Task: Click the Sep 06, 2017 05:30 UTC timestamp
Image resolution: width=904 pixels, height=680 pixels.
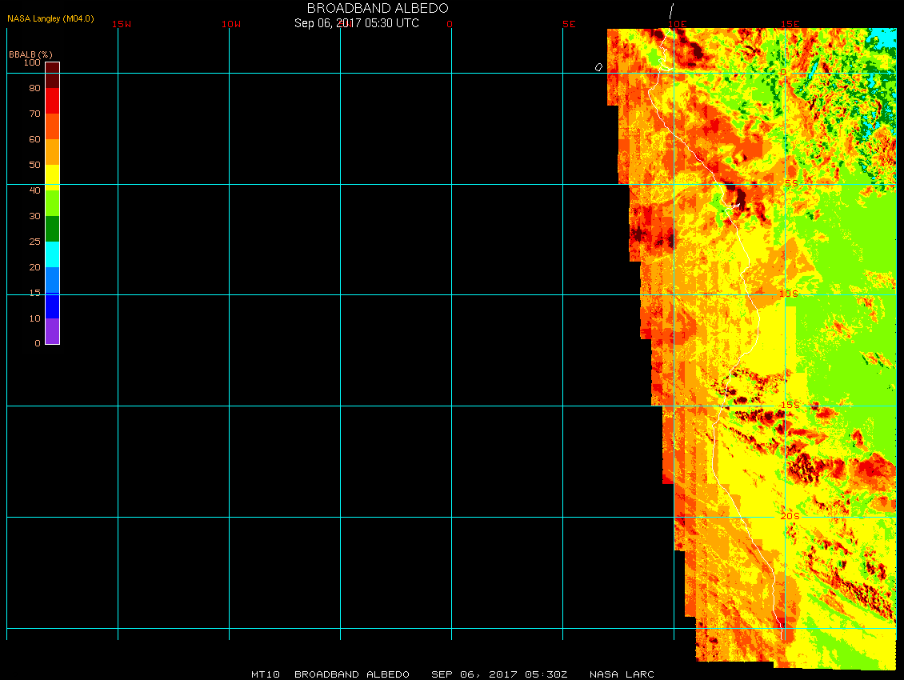Action: (356, 23)
